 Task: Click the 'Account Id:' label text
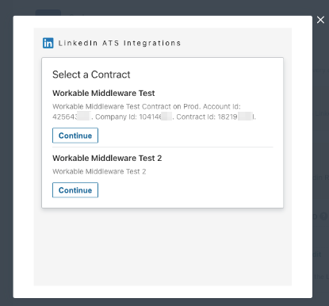[x=222, y=106]
